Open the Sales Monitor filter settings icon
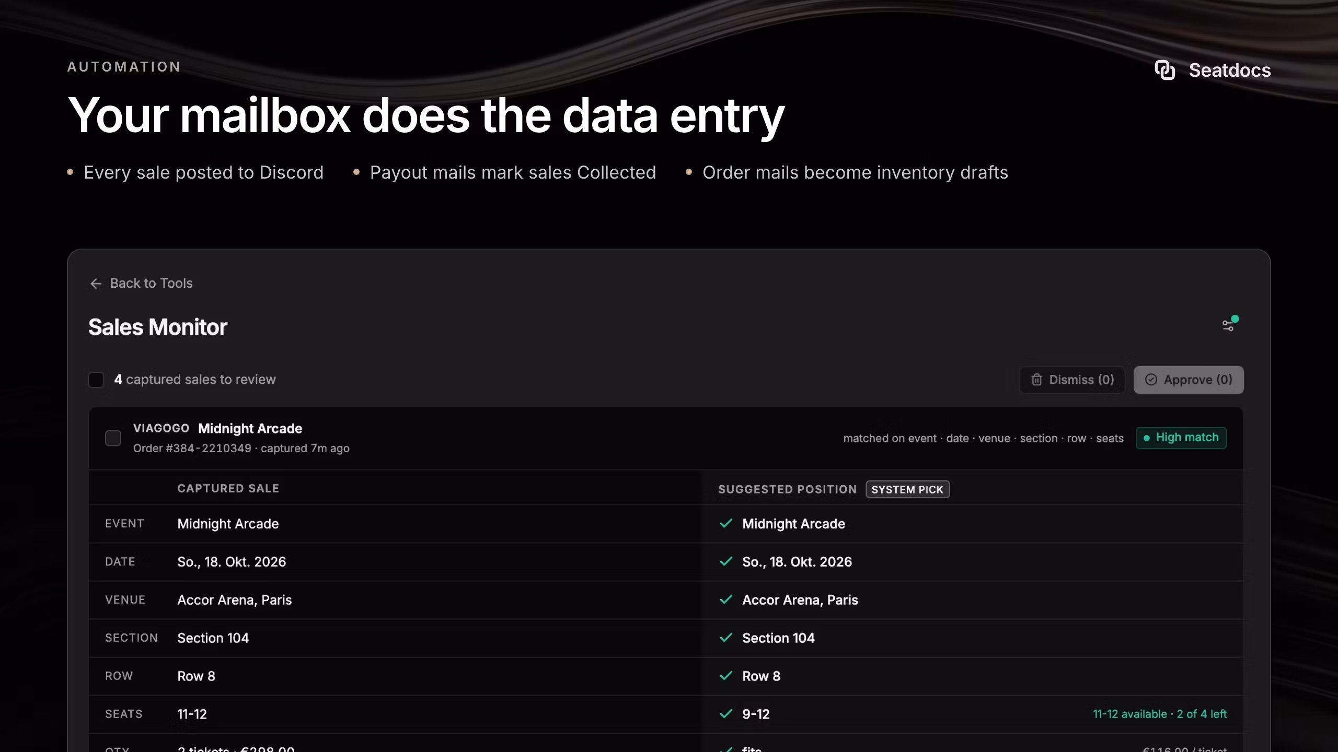Image resolution: width=1338 pixels, height=752 pixels. pyautogui.click(x=1228, y=325)
